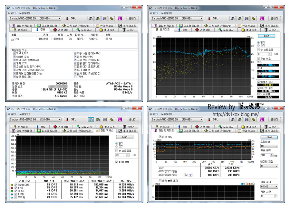Click the 4 KB 임의의 멀티 value field showing 32
Viewport: 290px width, 208px height.
(187, 175)
